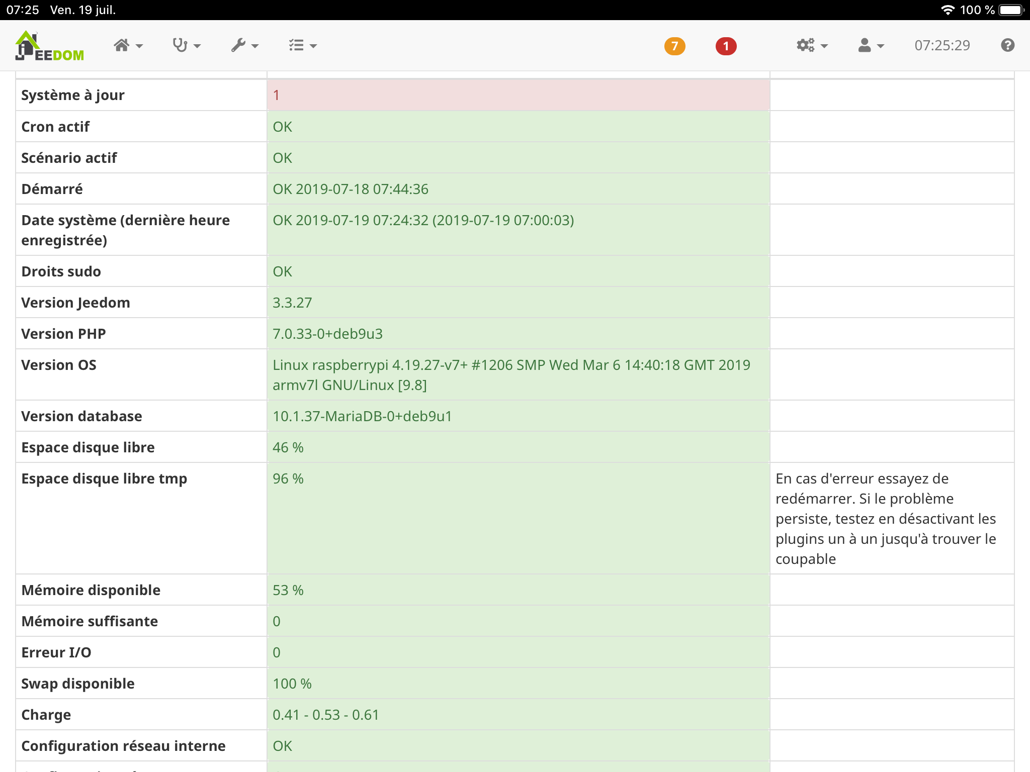This screenshot has width=1030, height=772.
Task: Open the stethoscope analysis menu
Action: click(186, 46)
